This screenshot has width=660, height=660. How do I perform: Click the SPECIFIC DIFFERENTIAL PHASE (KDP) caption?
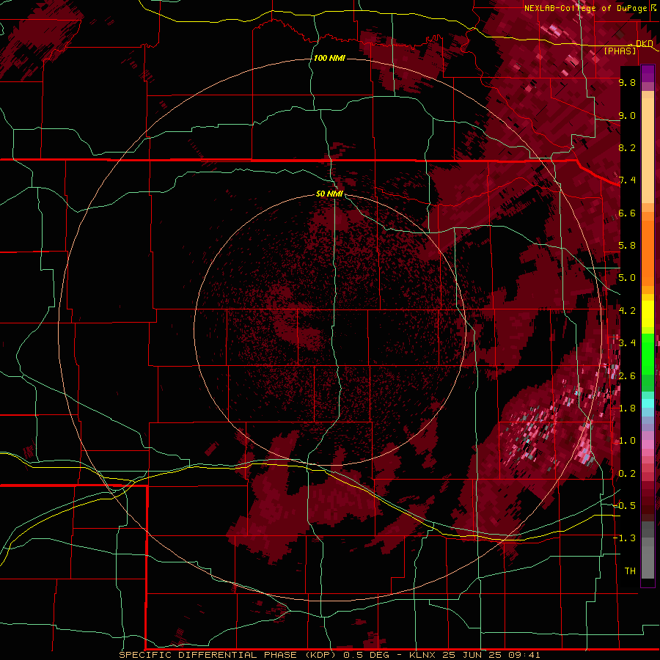pyautogui.click(x=228, y=655)
